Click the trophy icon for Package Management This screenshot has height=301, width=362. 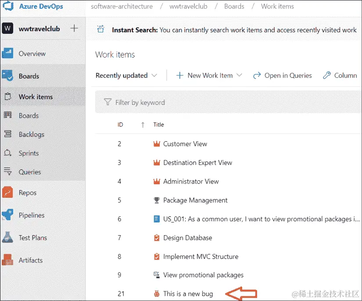(157, 200)
